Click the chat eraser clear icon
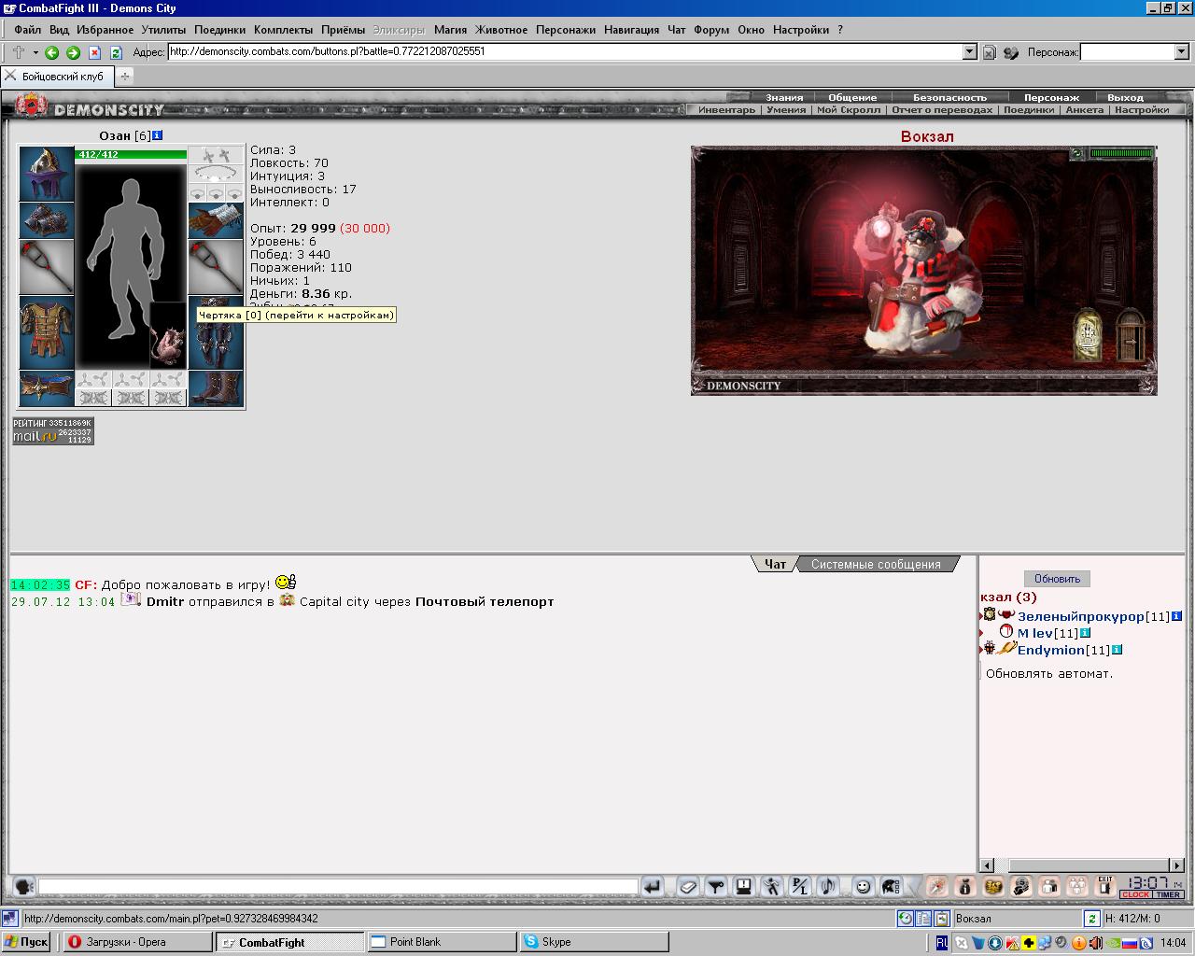The height and width of the screenshot is (956, 1195). click(688, 886)
